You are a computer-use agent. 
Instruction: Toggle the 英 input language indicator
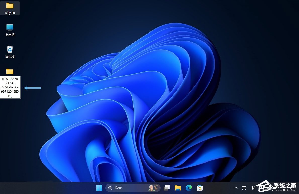[244, 188]
